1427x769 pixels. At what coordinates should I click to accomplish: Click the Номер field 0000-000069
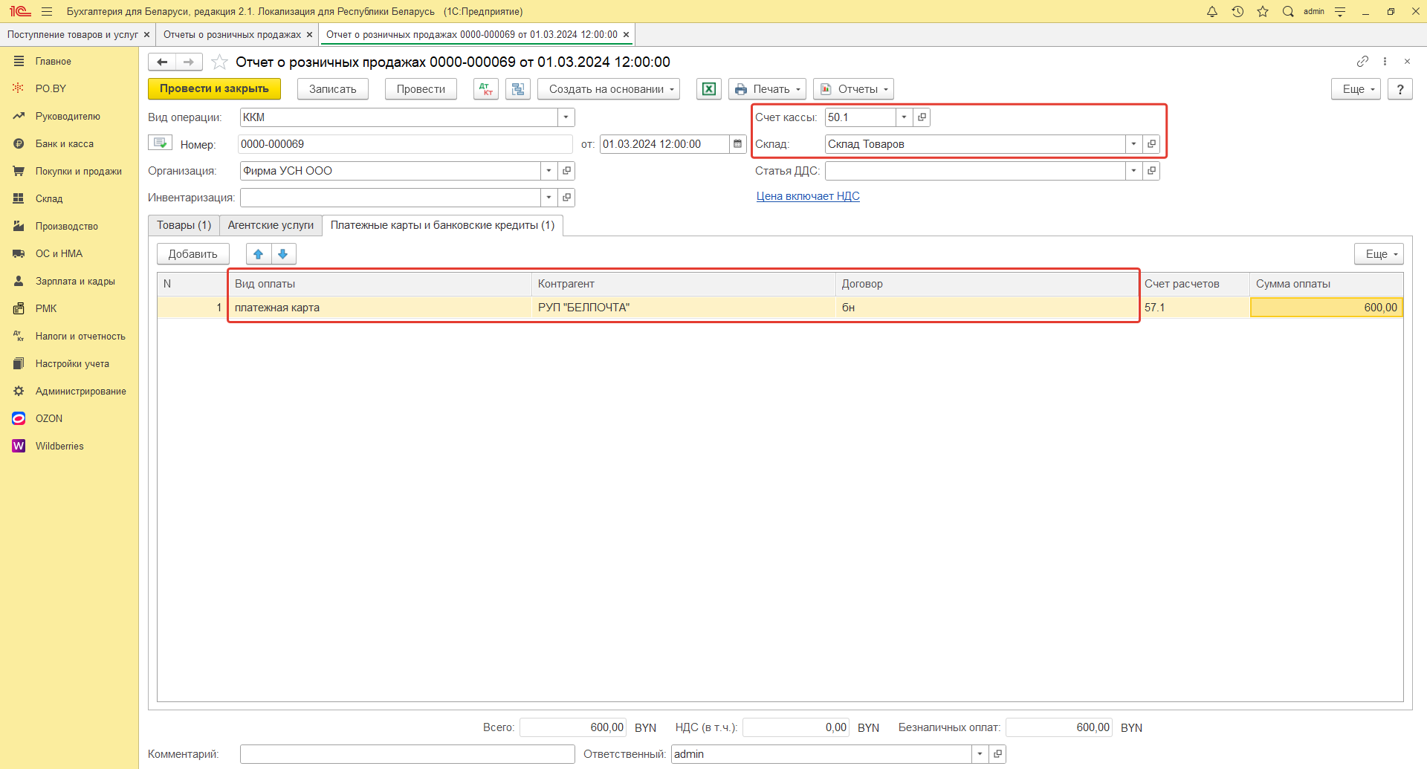click(x=405, y=144)
